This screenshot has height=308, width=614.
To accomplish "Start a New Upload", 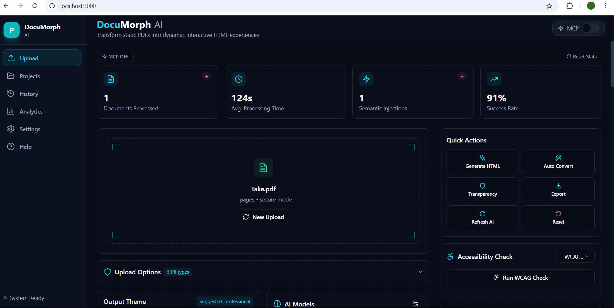I will (x=263, y=217).
